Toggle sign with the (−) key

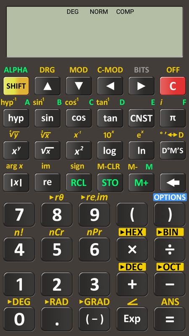coord(94,319)
